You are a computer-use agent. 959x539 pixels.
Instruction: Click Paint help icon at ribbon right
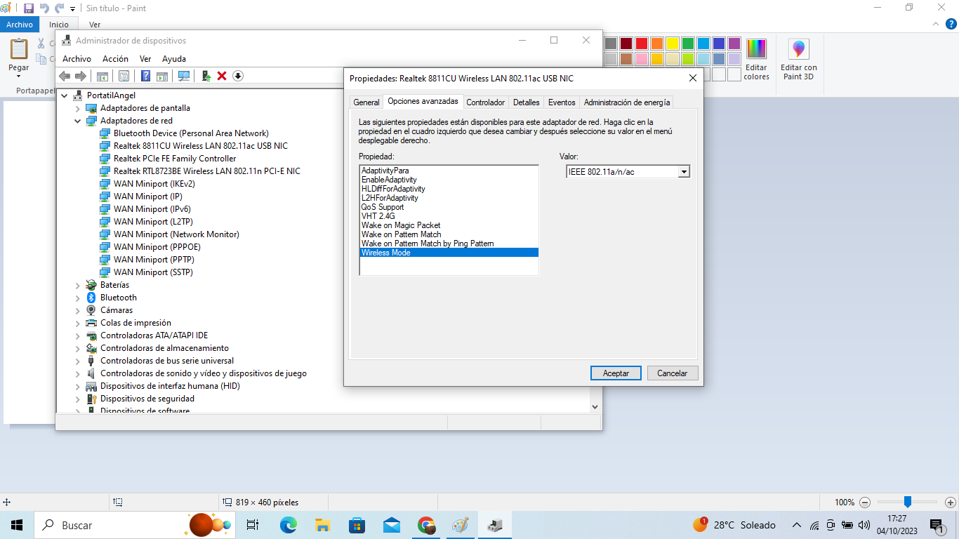[950, 24]
